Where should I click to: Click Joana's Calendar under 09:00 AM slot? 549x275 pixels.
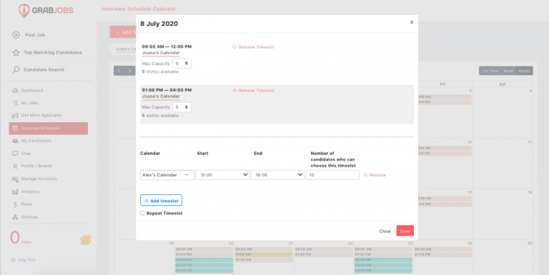coord(161,53)
